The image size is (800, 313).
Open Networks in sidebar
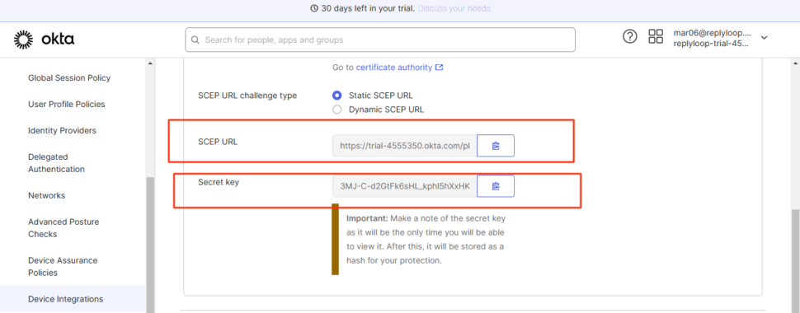tap(47, 196)
